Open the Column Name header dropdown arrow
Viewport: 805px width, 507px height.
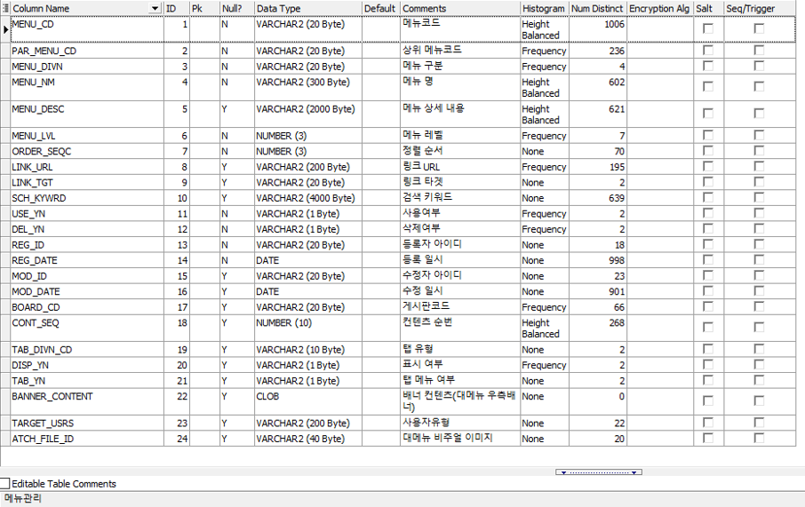[x=155, y=8]
